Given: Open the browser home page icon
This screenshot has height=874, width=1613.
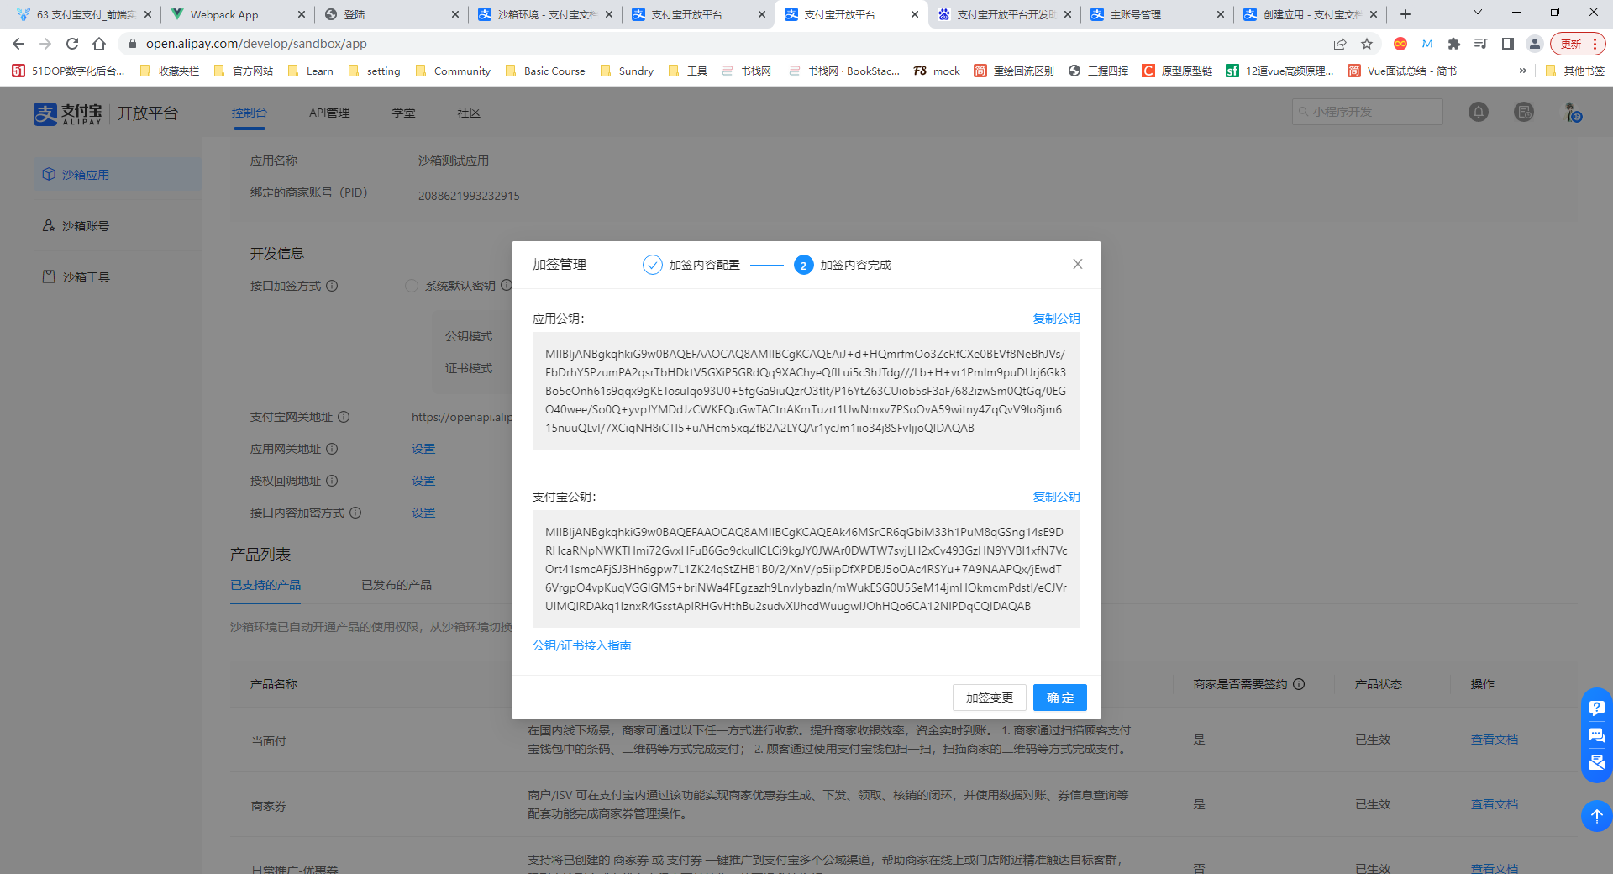Looking at the screenshot, I should (99, 44).
